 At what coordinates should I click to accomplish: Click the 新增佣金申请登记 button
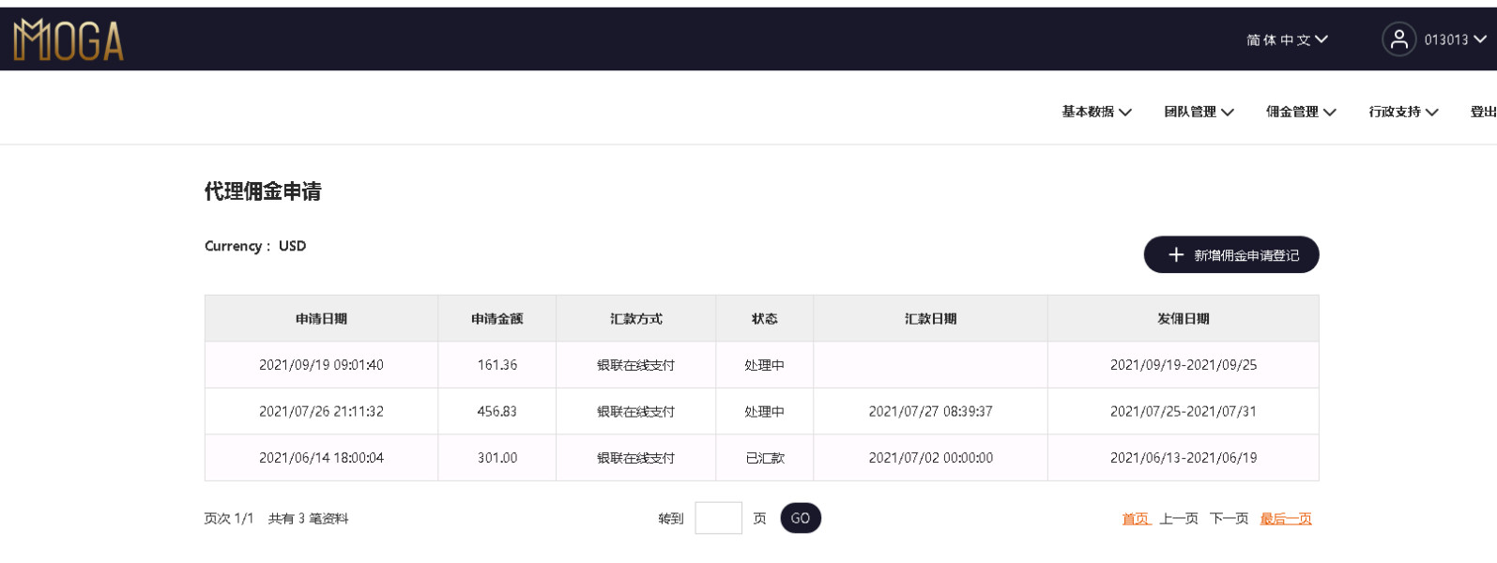(1231, 255)
